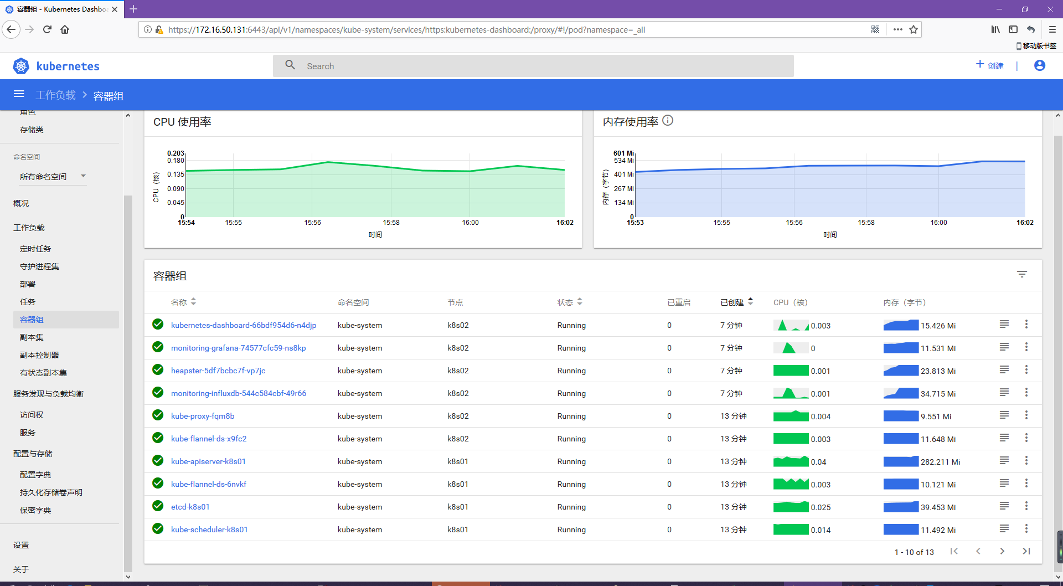
Task: Open actions menu for kube-scheduler-k8s01
Action: coord(1026,528)
